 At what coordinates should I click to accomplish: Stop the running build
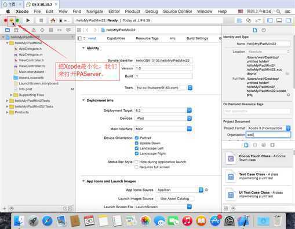pos(41,20)
